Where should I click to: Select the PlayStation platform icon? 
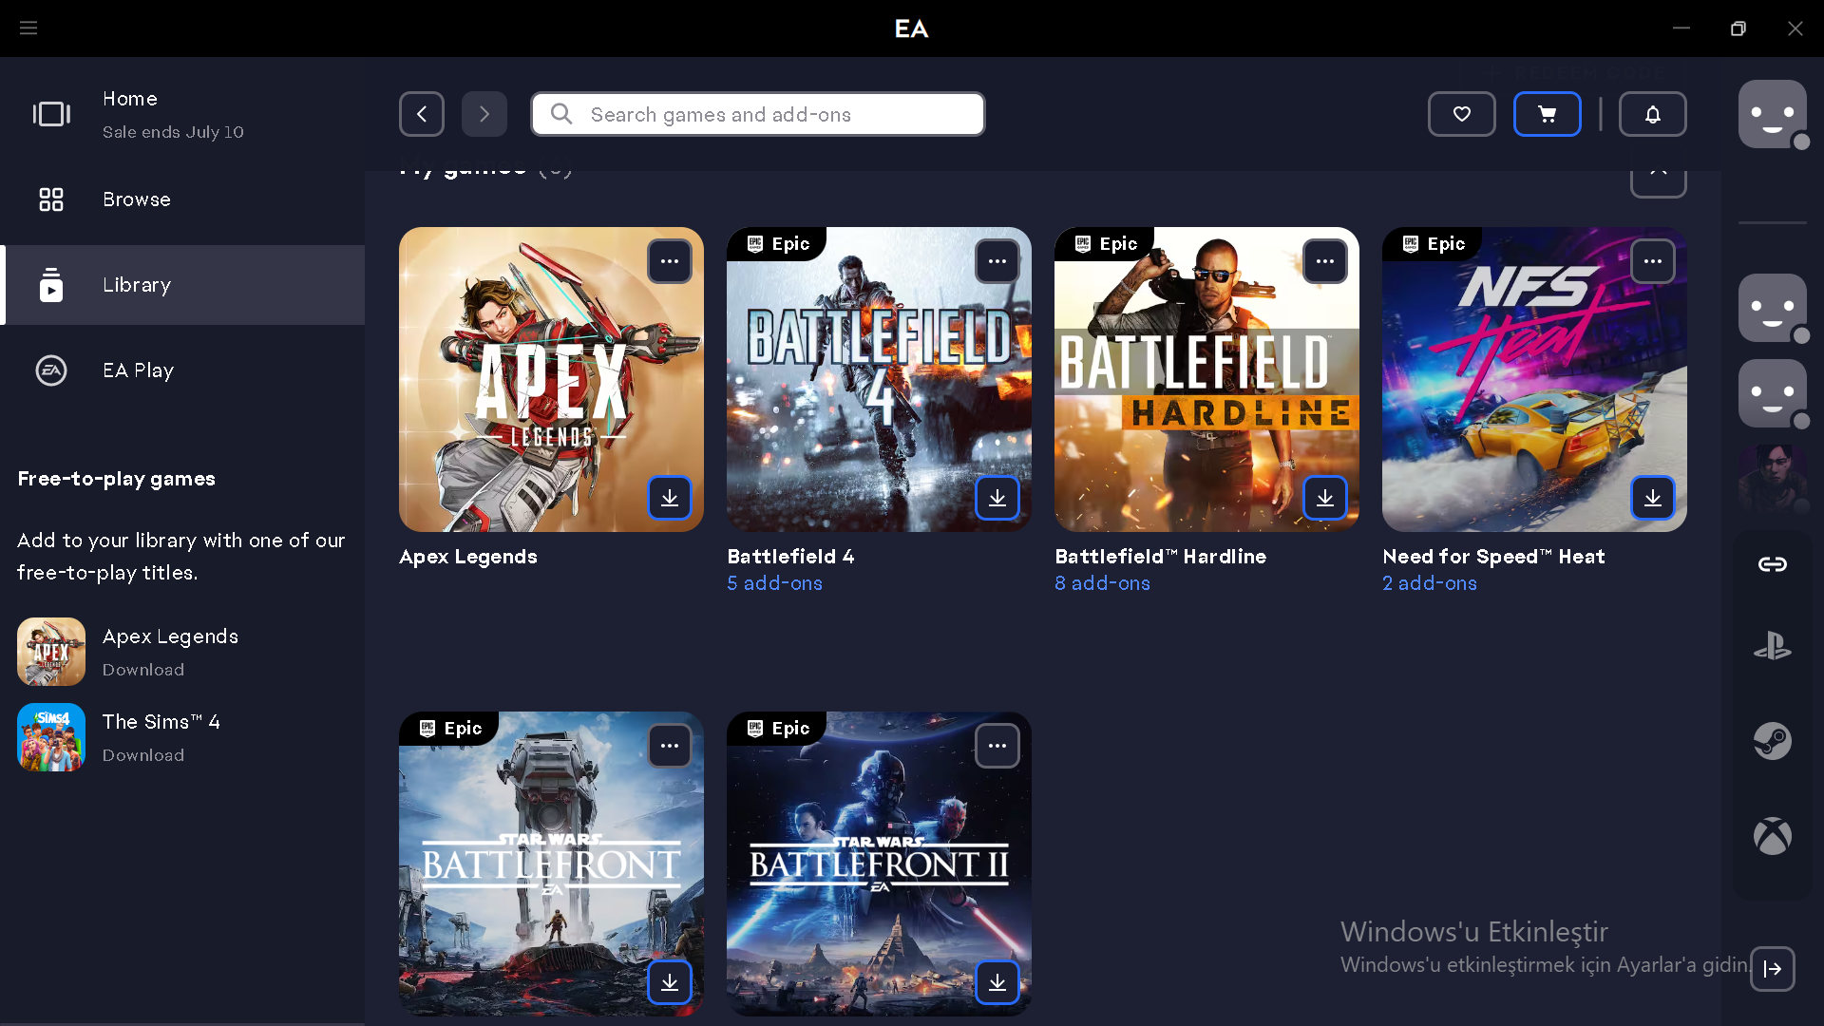tap(1773, 648)
